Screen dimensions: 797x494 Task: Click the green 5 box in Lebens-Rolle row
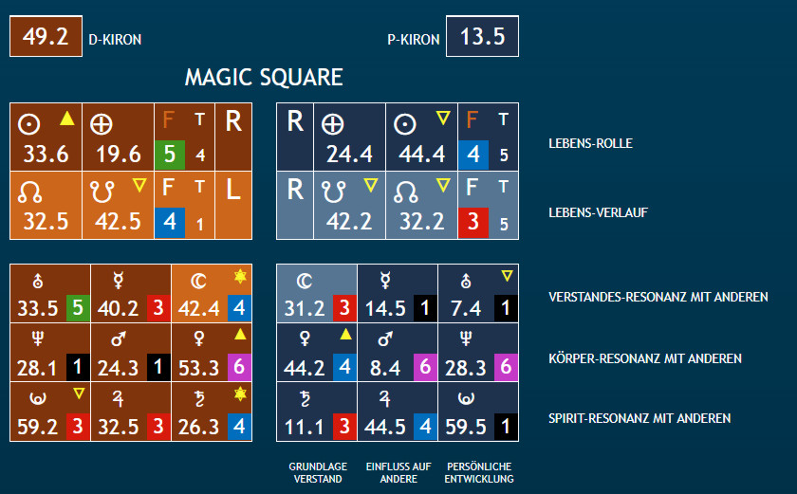tap(170, 154)
